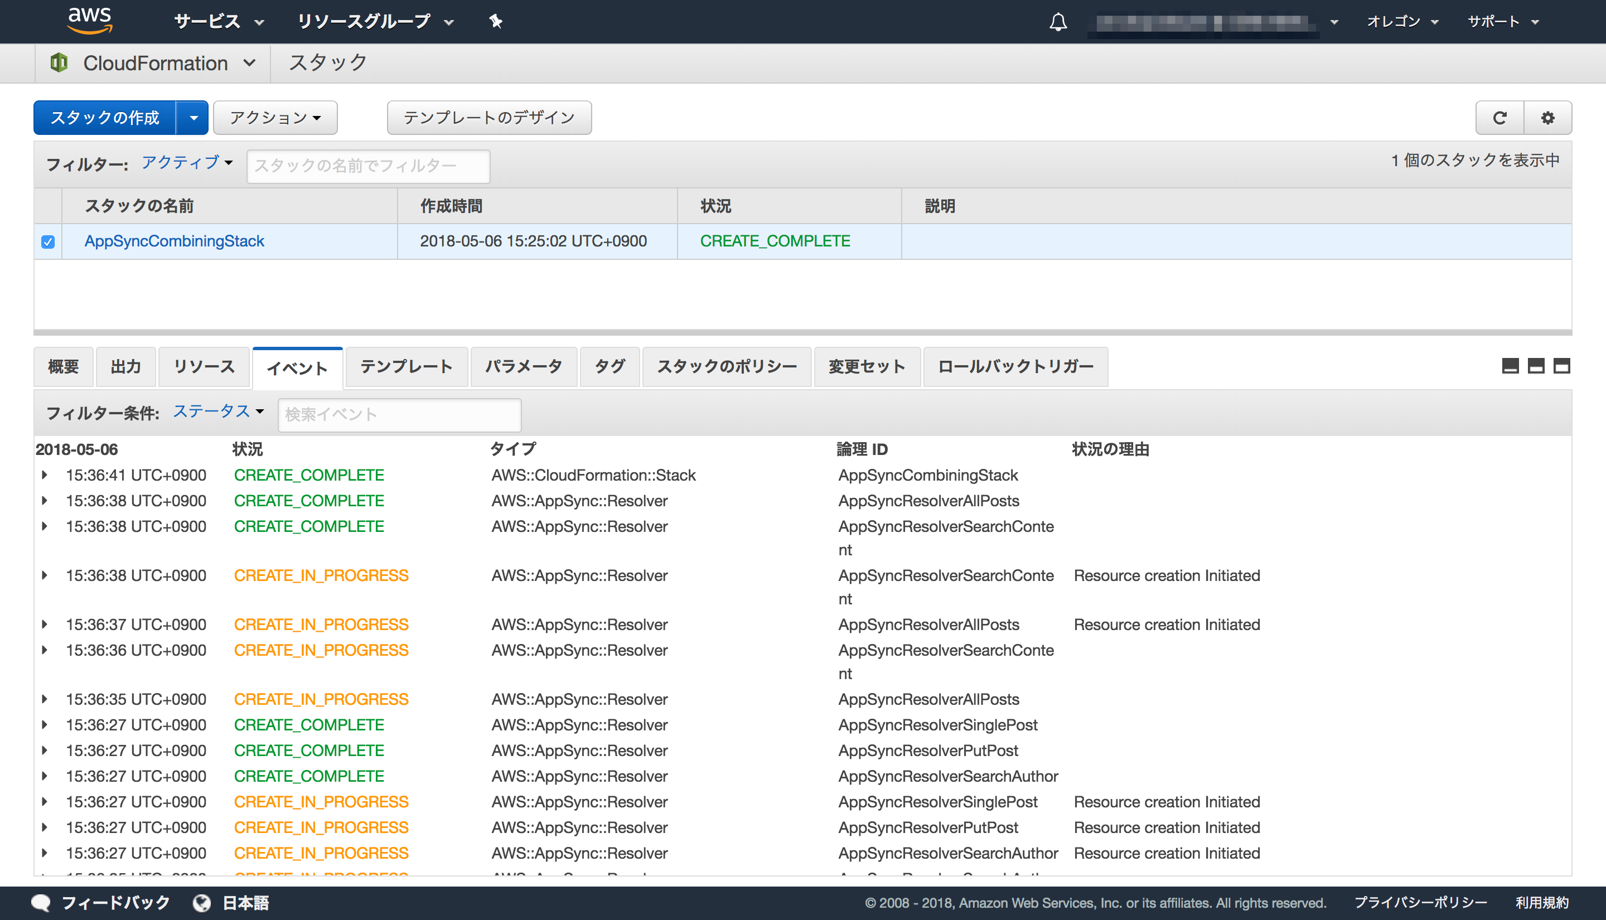Image resolution: width=1606 pixels, height=920 pixels.
Task: Expand the CREATE_IN_PROGRESS AppSyncResolverSinglePost event
Action: (x=44, y=802)
